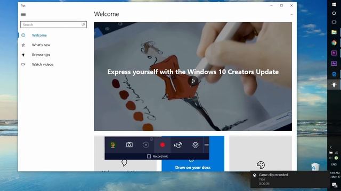Launch Google Chrome from taskbar
341x191 pixels.
334,42
